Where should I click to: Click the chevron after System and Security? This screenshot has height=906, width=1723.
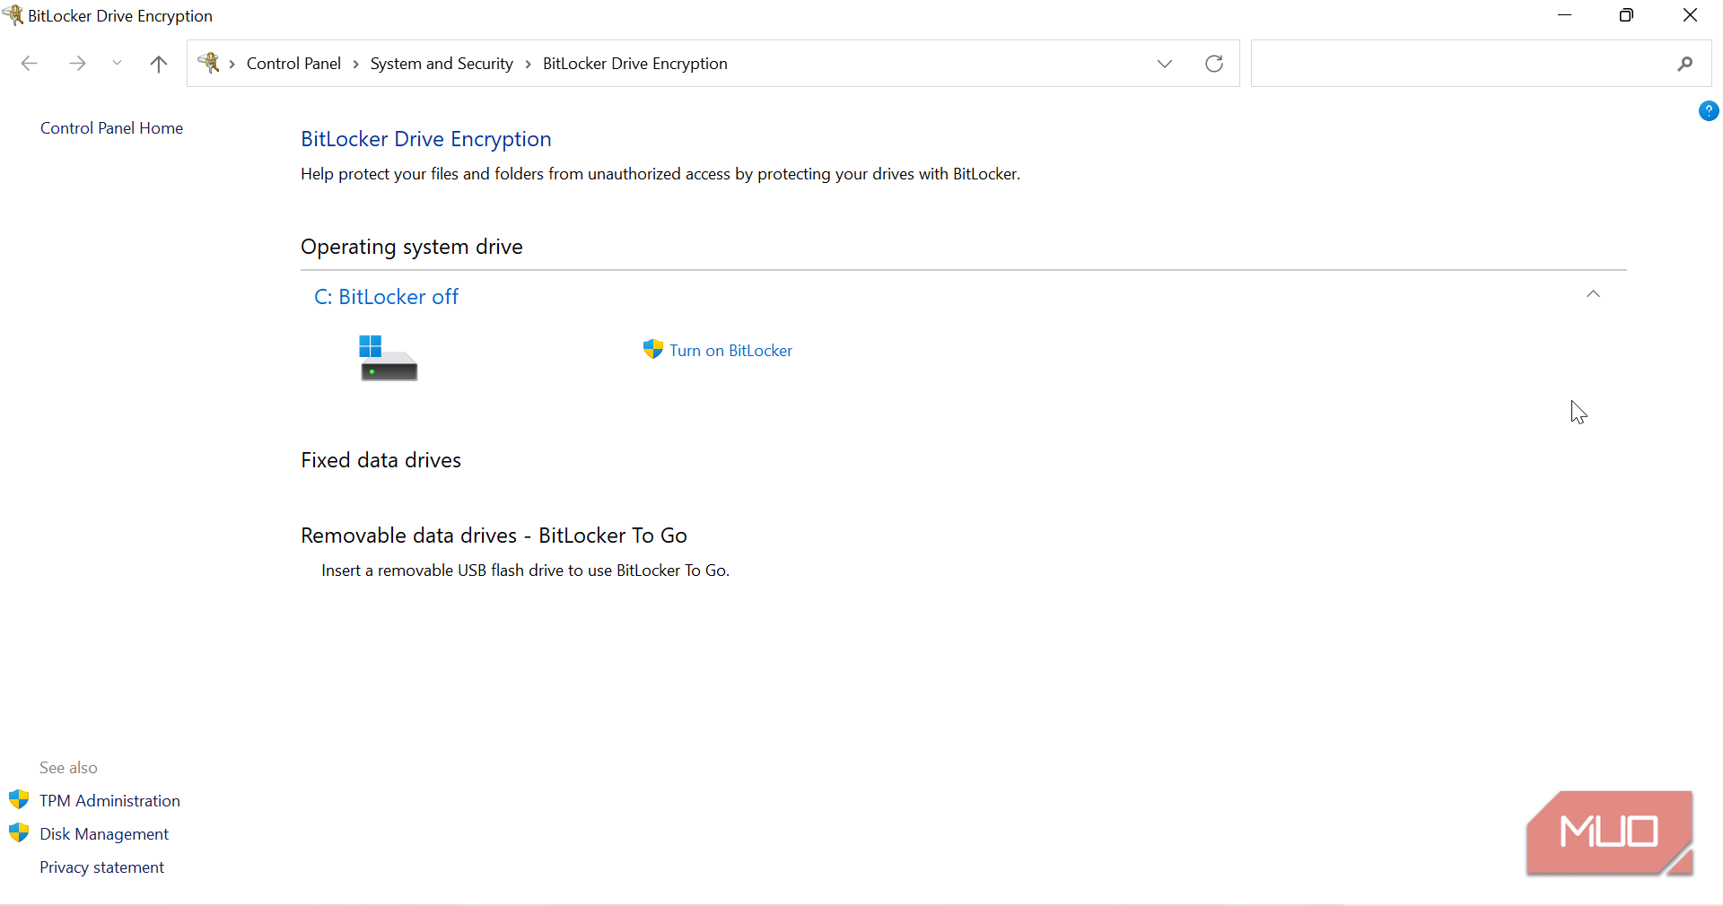coord(529,64)
